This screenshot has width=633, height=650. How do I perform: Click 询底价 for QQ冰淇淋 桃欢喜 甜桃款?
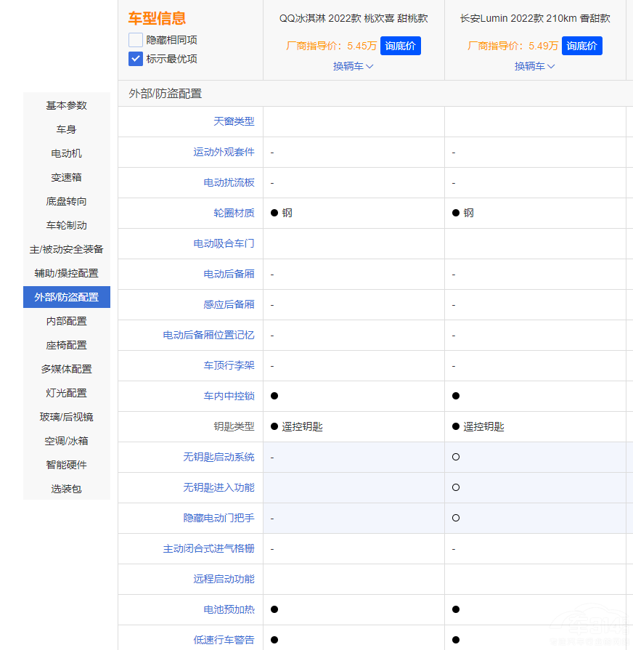point(400,46)
